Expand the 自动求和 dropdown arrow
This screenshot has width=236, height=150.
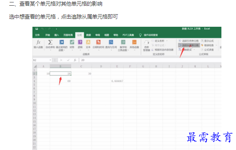coord(50,50)
